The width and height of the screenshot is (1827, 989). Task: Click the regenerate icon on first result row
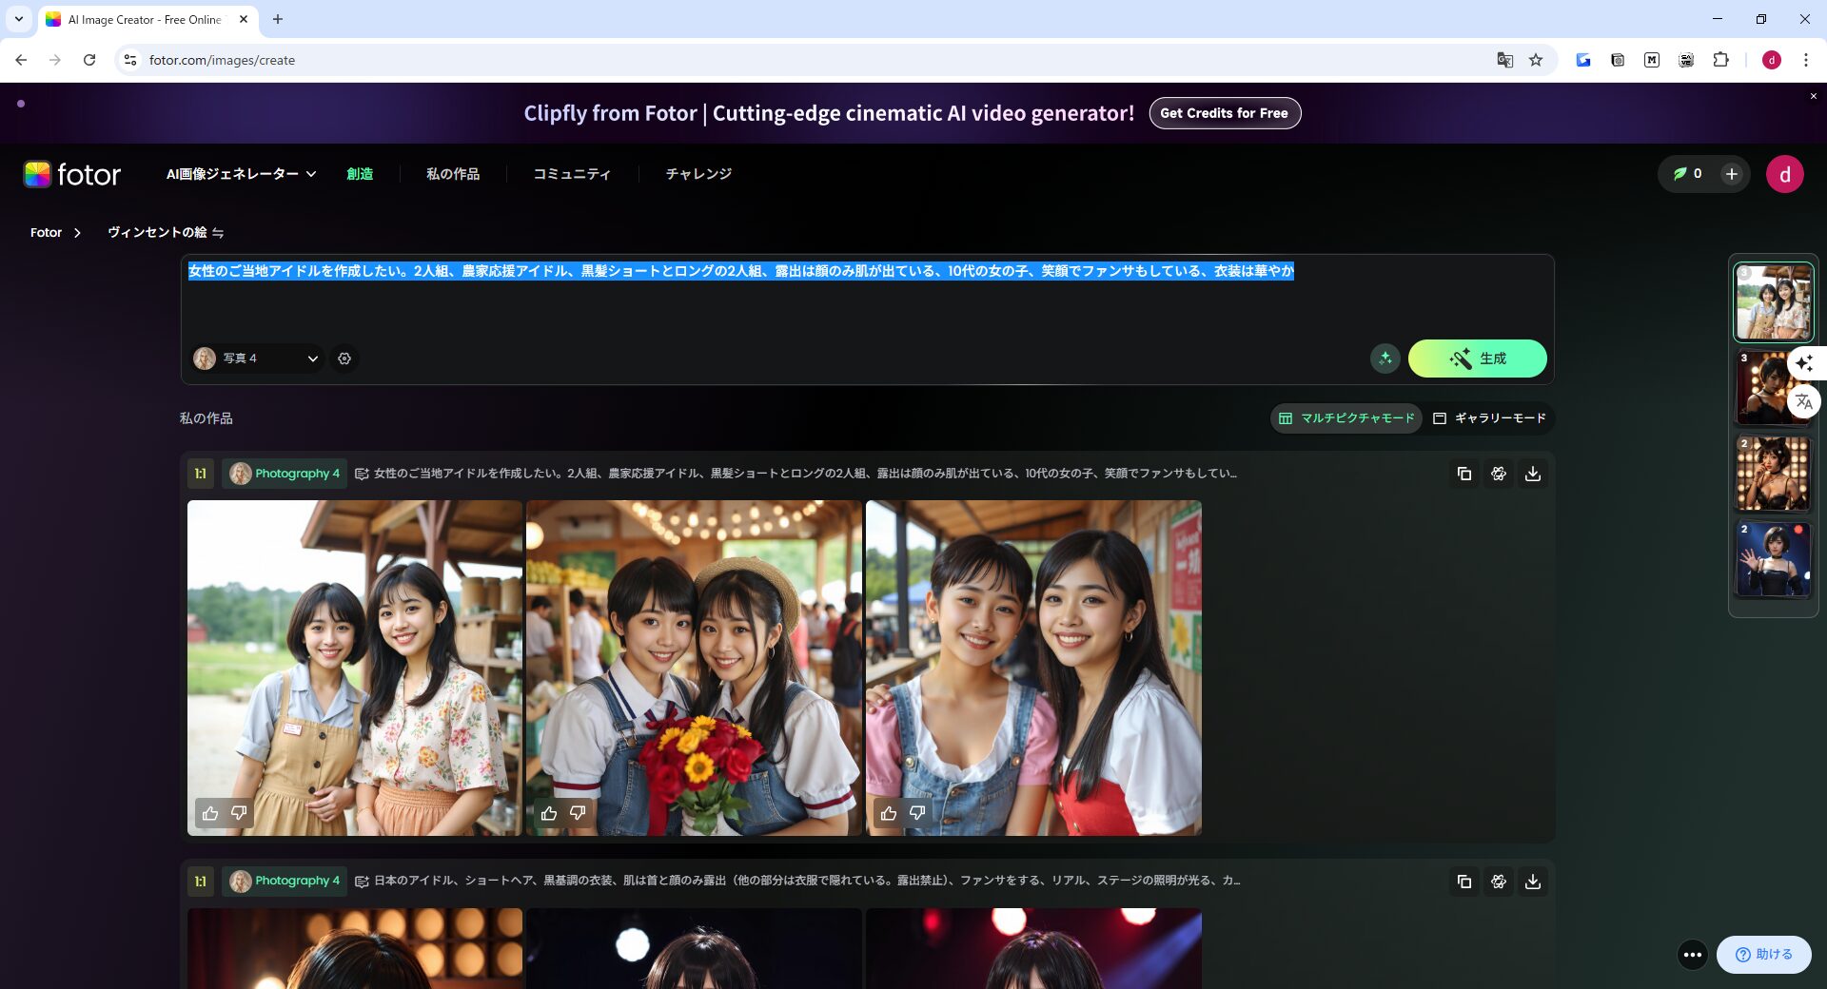[x=1498, y=474]
